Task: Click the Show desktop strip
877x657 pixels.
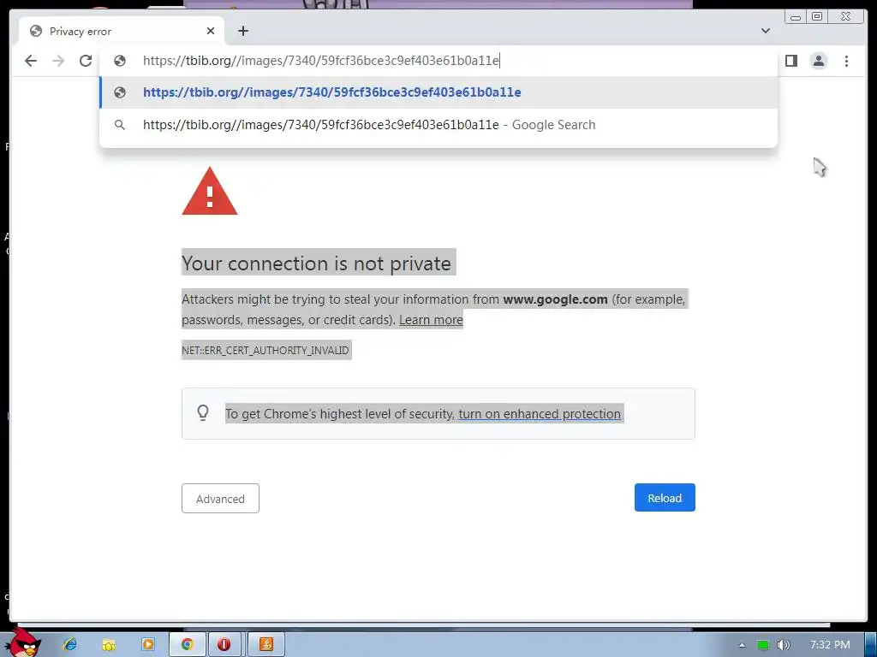Action: click(x=871, y=644)
